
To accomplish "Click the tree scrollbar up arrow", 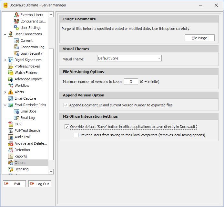I will (x=51, y=14).
